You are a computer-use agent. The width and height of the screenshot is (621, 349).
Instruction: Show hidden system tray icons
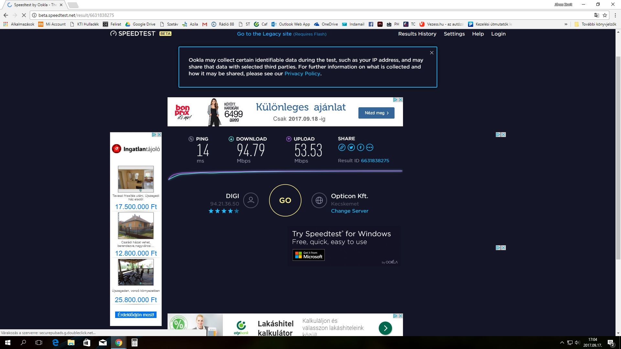click(x=562, y=343)
